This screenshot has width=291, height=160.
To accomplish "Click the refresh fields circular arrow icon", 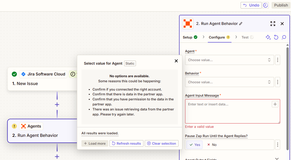I will (276, 37).
